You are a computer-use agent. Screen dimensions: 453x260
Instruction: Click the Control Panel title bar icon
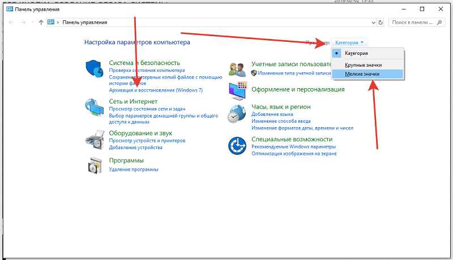[x=10, y=9]
